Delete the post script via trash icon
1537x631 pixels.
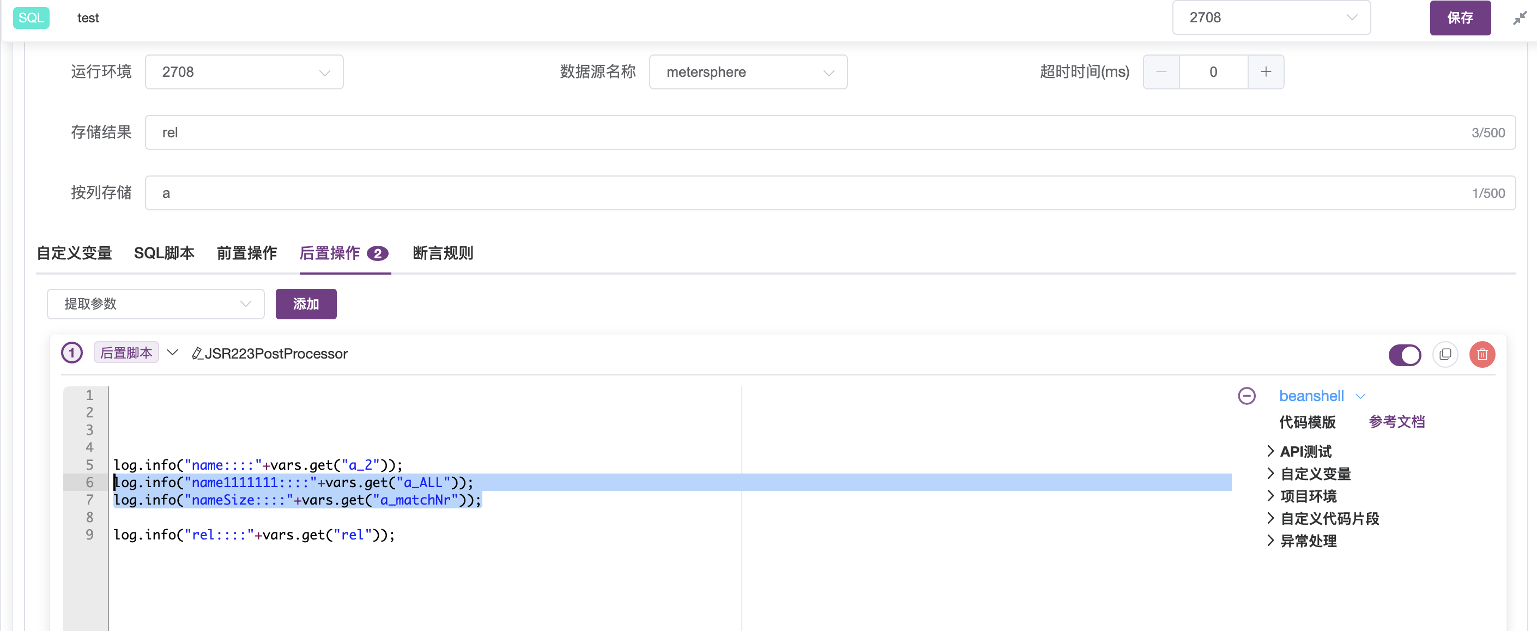[1482, 354]
